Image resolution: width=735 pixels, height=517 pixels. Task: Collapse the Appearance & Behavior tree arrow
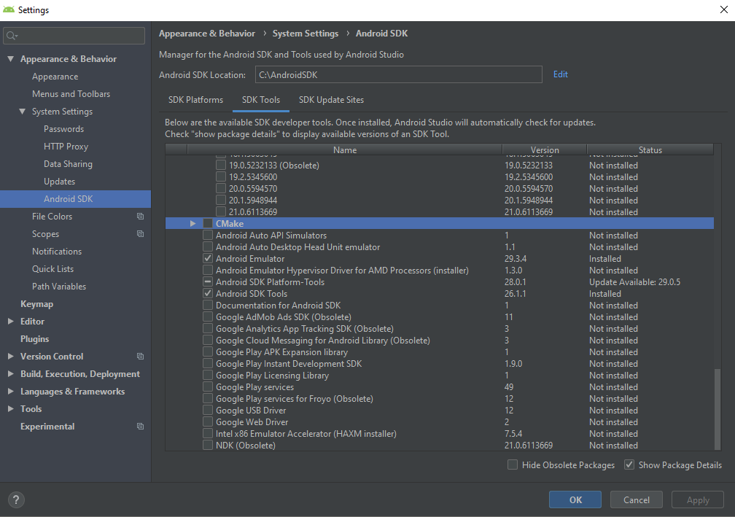pyautogui.click(x=10, y=58)
